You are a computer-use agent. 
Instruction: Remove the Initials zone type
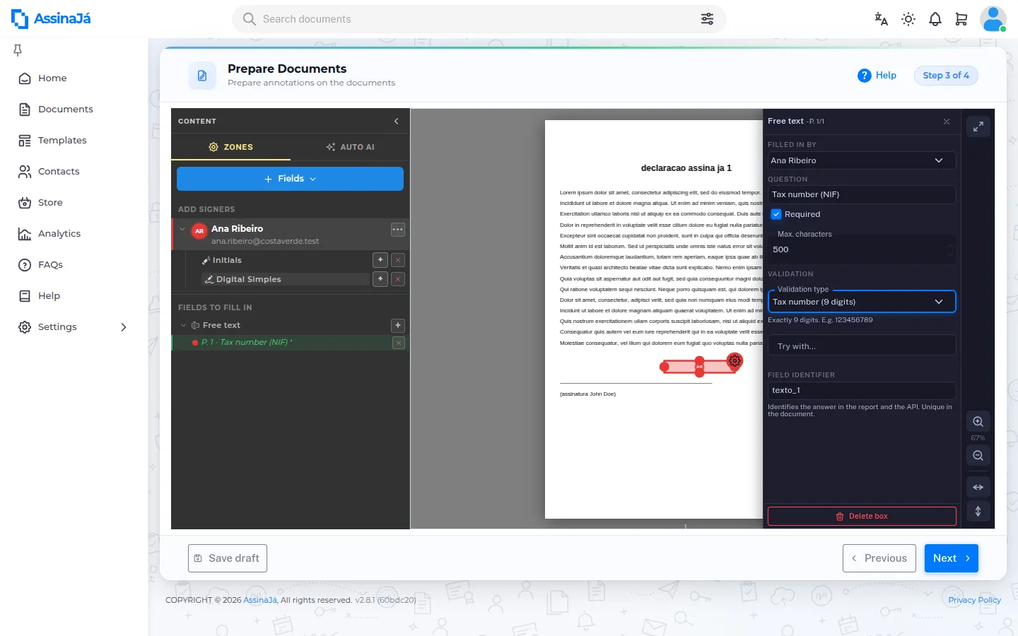[x=398, y=260]
